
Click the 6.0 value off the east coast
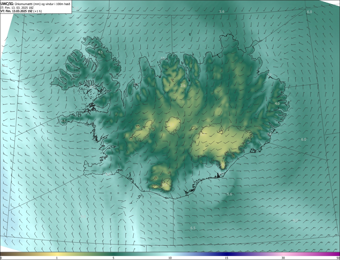[x=304, y=139]
